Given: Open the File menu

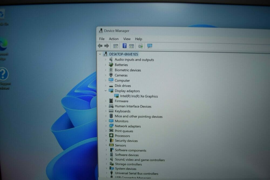Looking at the screenshot, I should (102, 39).
